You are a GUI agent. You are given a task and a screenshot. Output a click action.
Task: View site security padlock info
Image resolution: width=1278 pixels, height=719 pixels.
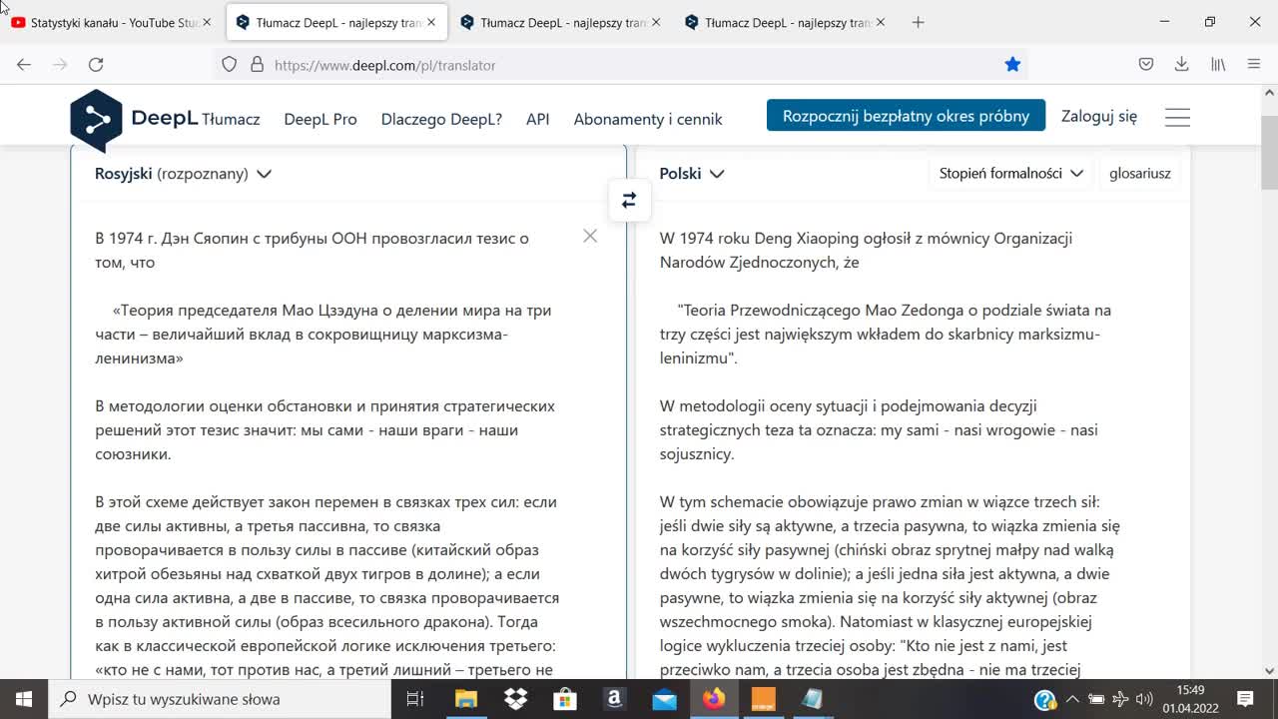257,64
